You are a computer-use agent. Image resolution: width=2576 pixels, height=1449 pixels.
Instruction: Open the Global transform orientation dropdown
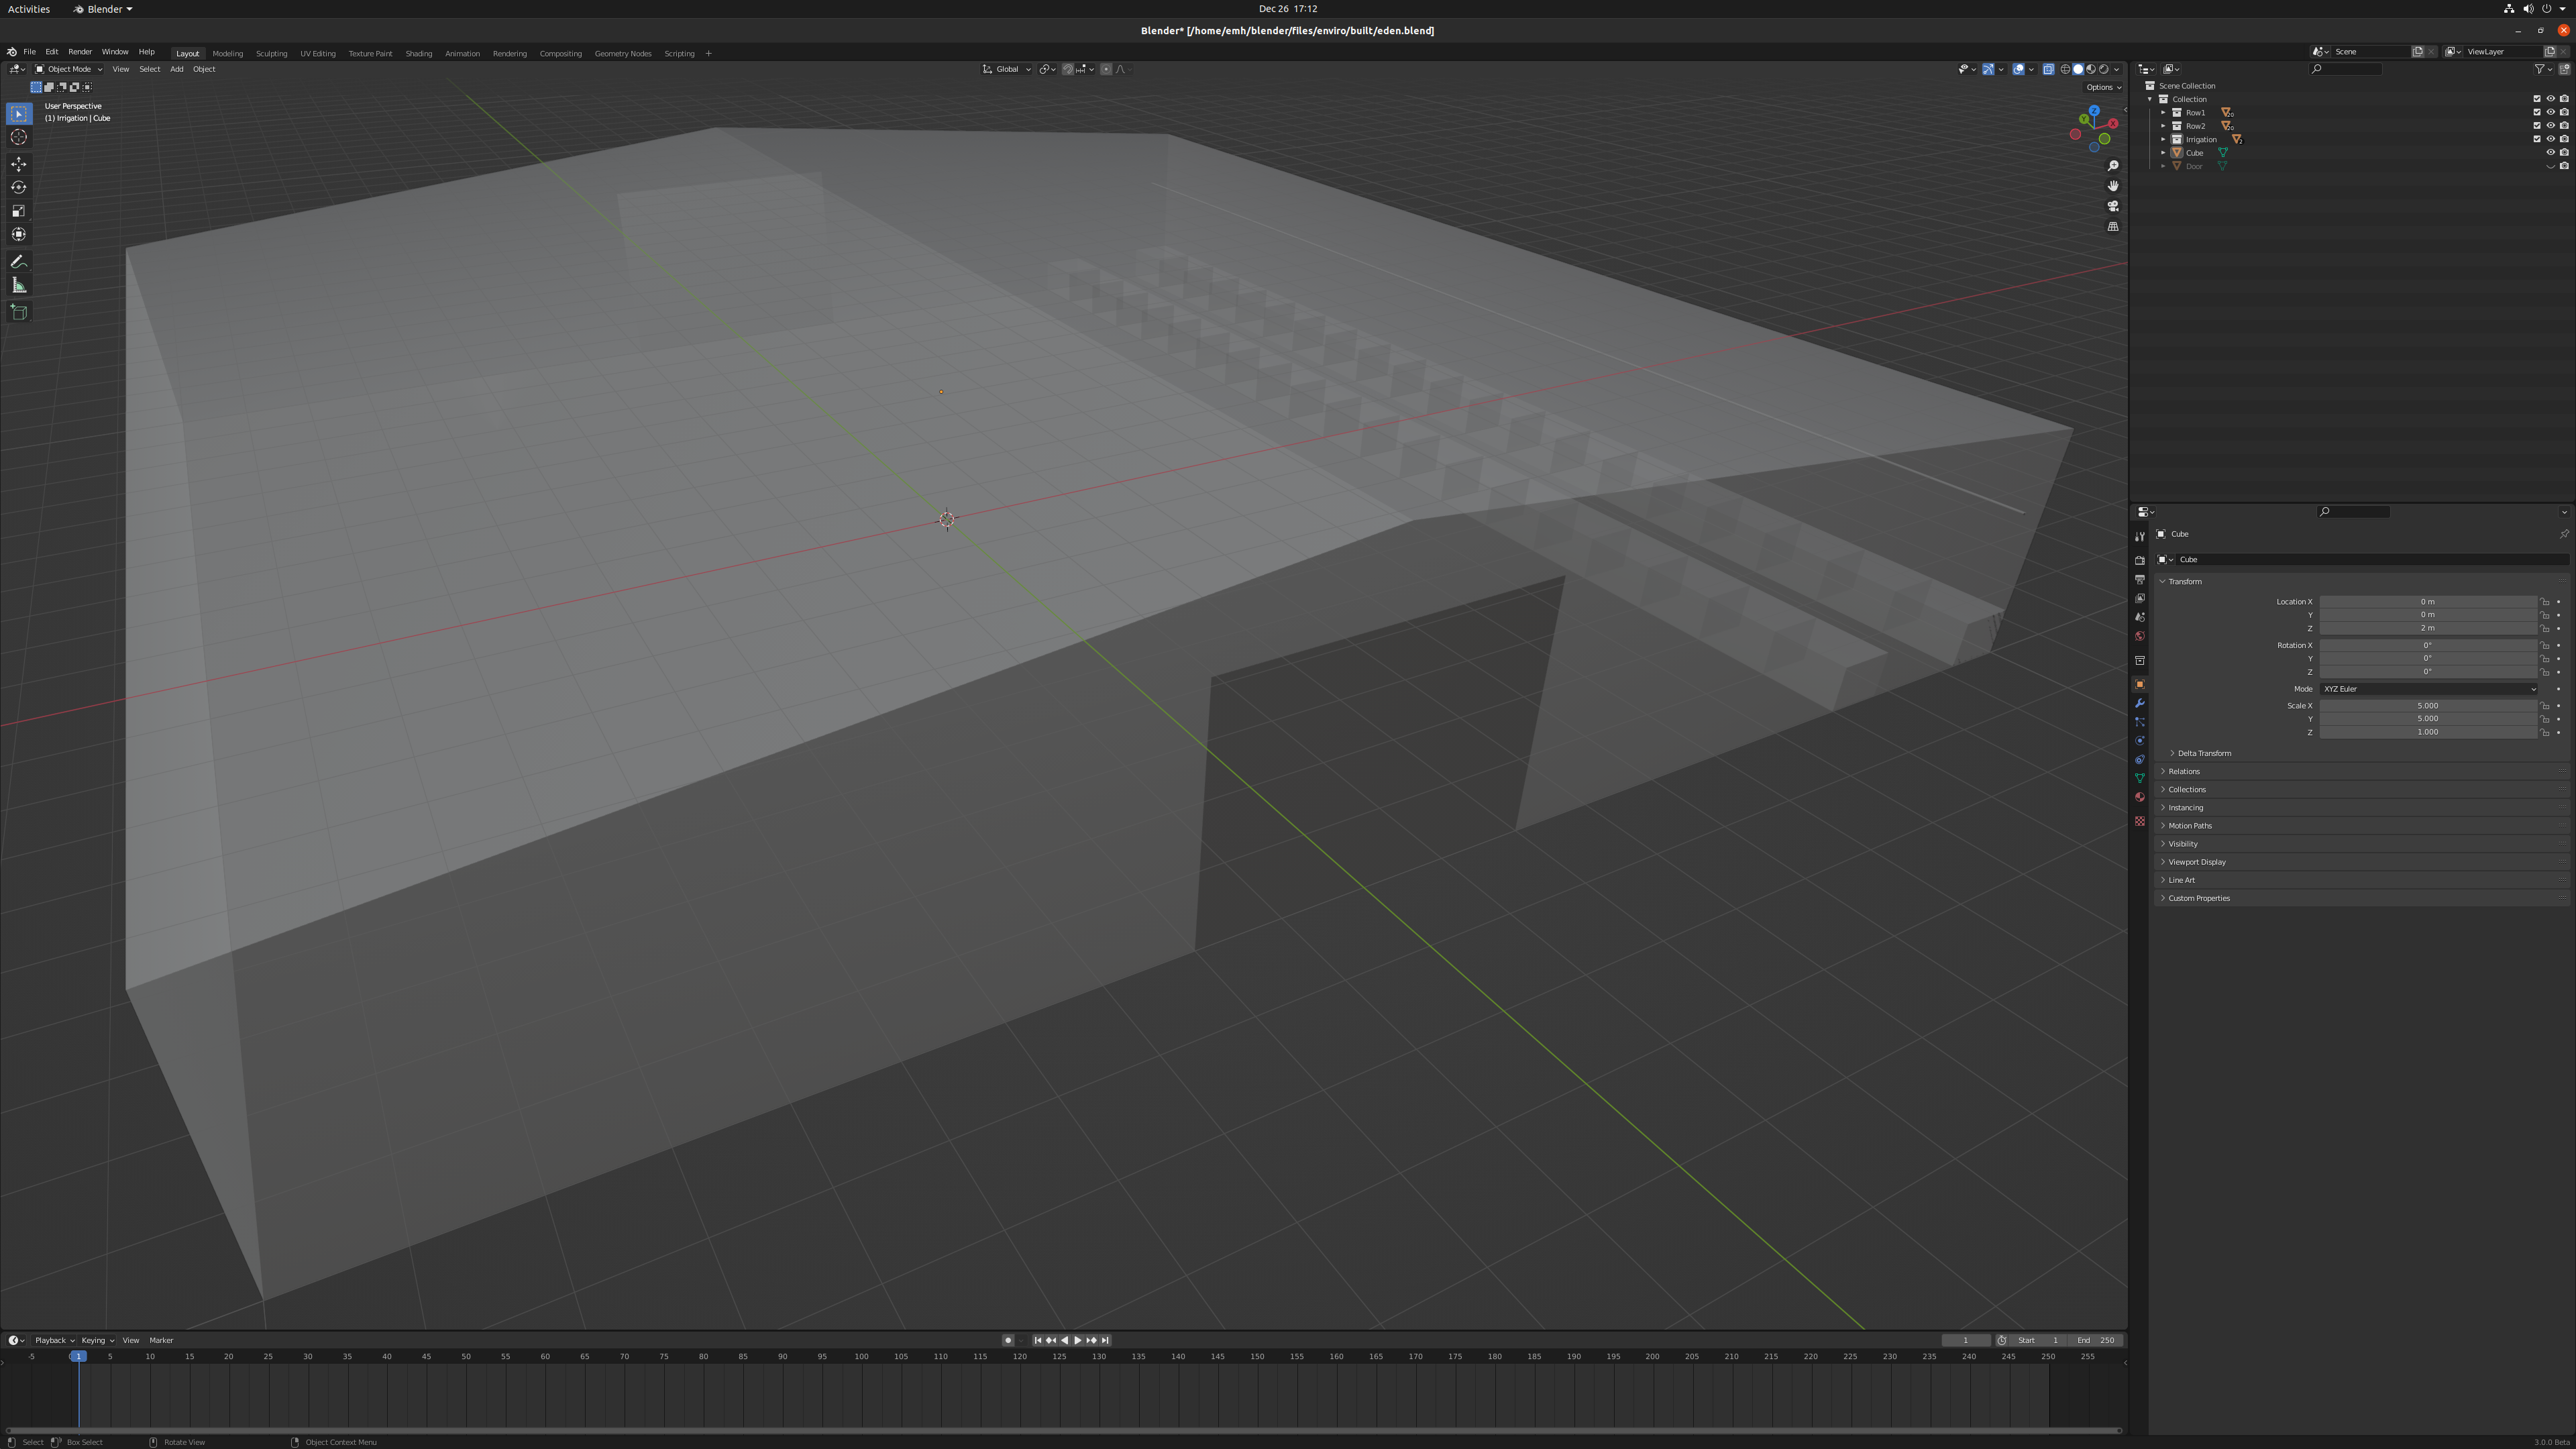click(x=1006, y=69)
